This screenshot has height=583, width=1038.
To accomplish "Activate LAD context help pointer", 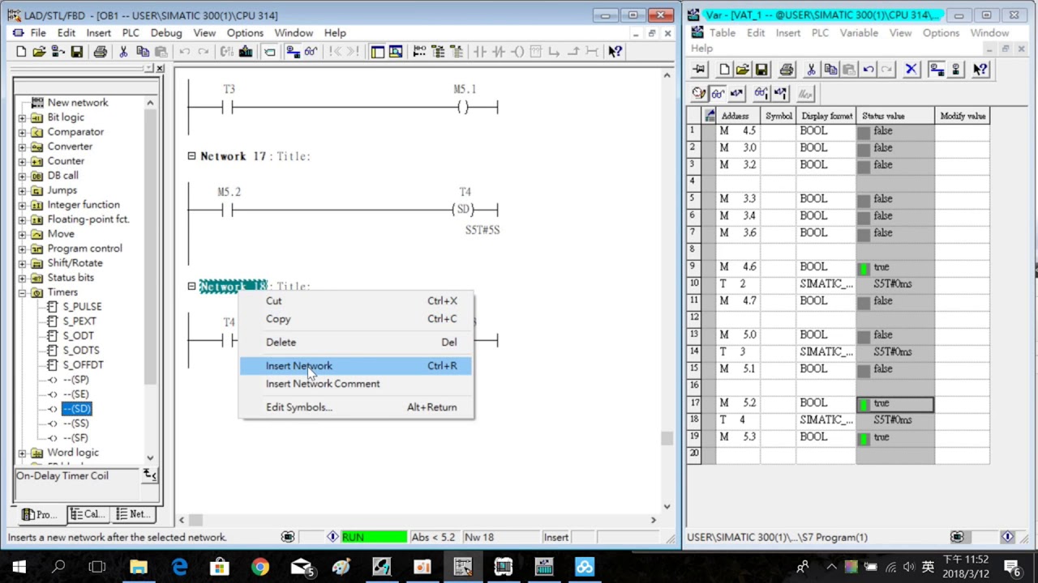I will [x=615, y=52].
